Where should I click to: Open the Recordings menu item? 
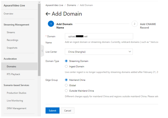tap(12, 40)
